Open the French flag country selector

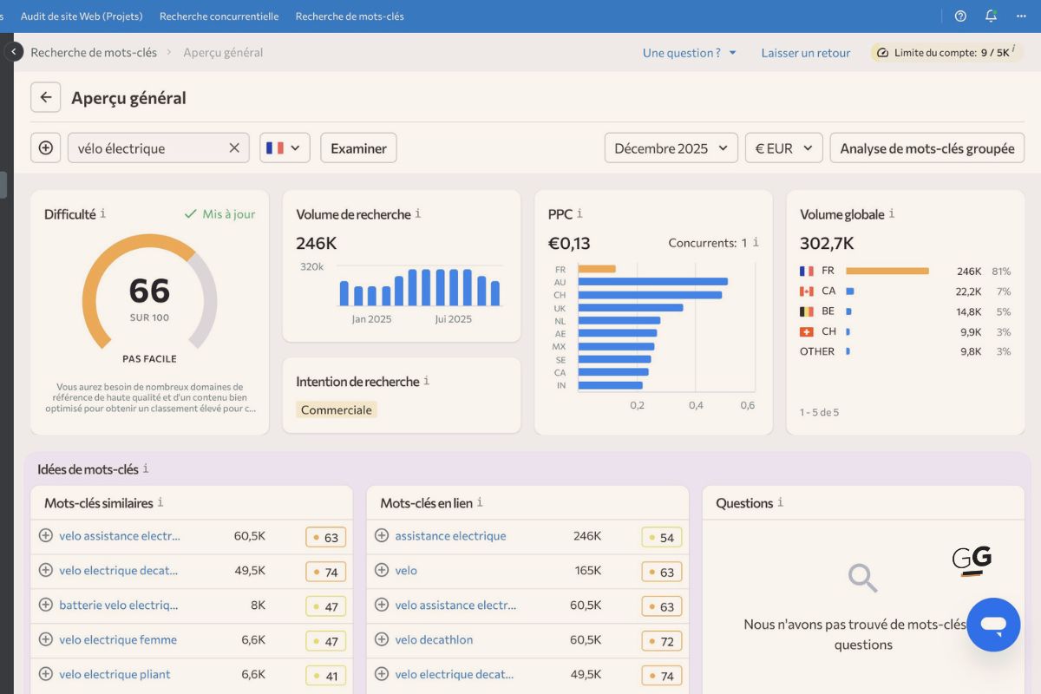(285, 147)
